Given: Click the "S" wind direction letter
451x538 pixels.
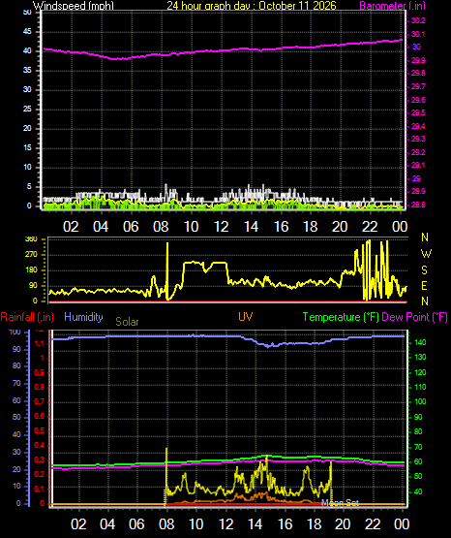Looking at the screenshot, I should (424, 270).
